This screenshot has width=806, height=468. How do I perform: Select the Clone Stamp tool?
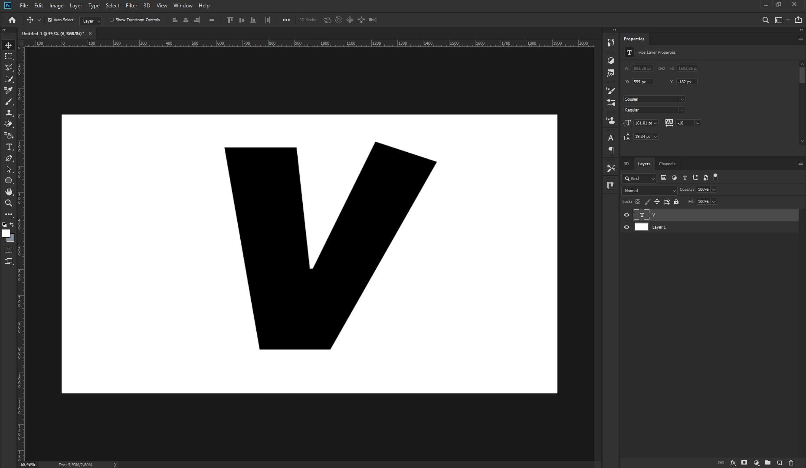[9, 113]
